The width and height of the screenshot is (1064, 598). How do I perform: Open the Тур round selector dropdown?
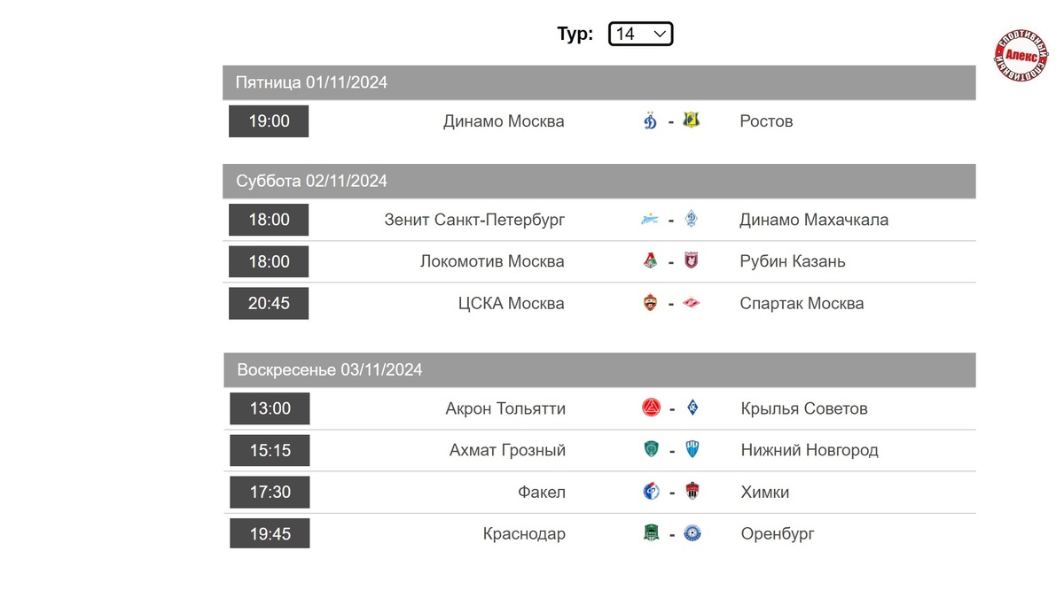[640, 34]
